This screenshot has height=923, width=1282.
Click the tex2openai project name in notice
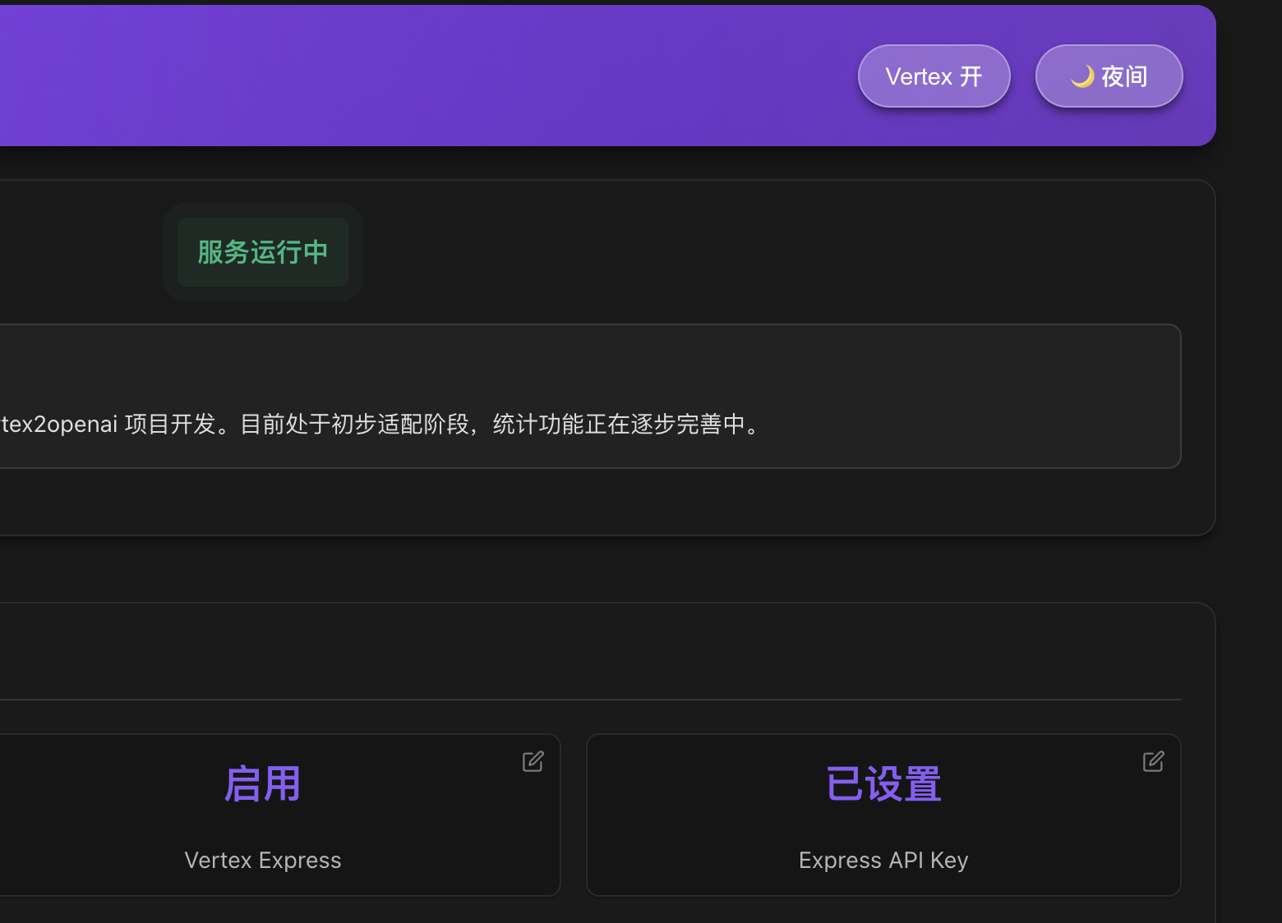59,425
